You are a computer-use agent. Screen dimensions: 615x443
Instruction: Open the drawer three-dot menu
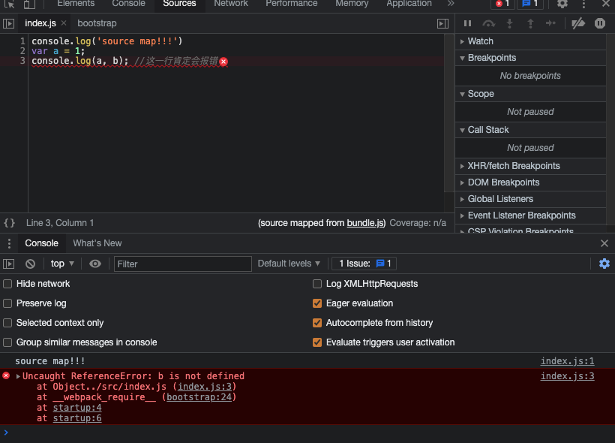coord(9,243)
